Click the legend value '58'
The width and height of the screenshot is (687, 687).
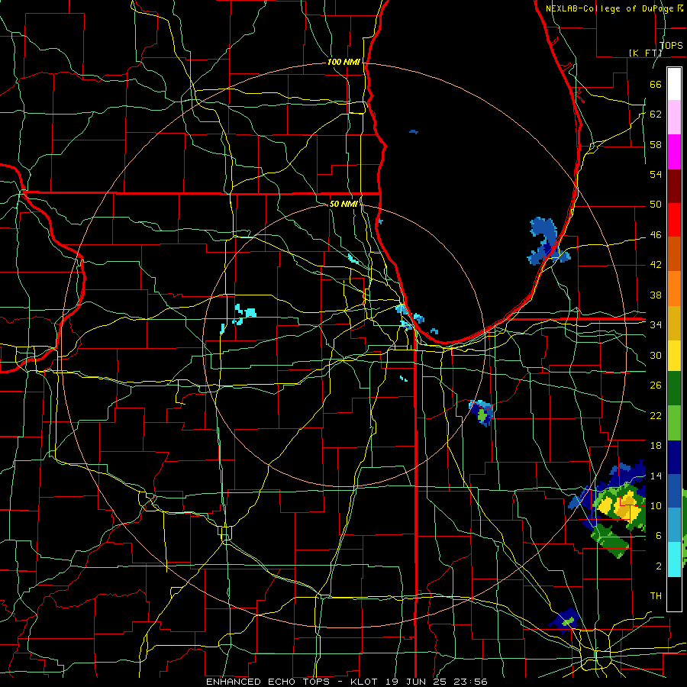pyautogui.click(x=656, y=144)
